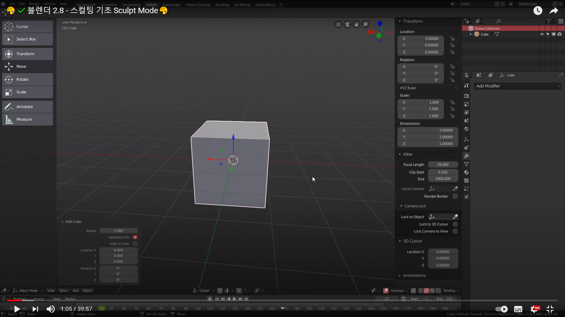Screen dimensions: 565x317
Task: Open the Overlays popover button
Action: pos(397,291)
